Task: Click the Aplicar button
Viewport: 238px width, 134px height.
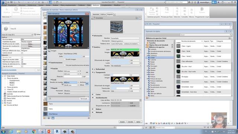Action: pyautogui.click(x=138, y=122)
